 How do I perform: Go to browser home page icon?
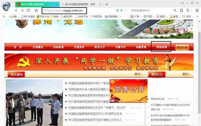click(x=36, y=11)
